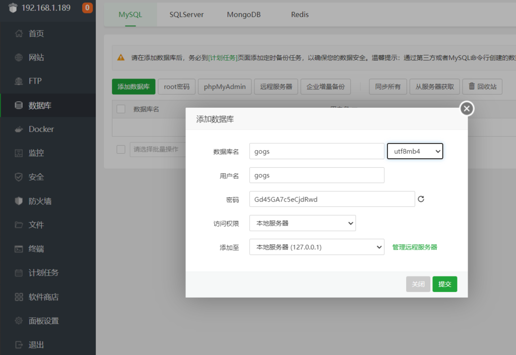Toggle the select-all checkbox in table header

click(121, 109)
